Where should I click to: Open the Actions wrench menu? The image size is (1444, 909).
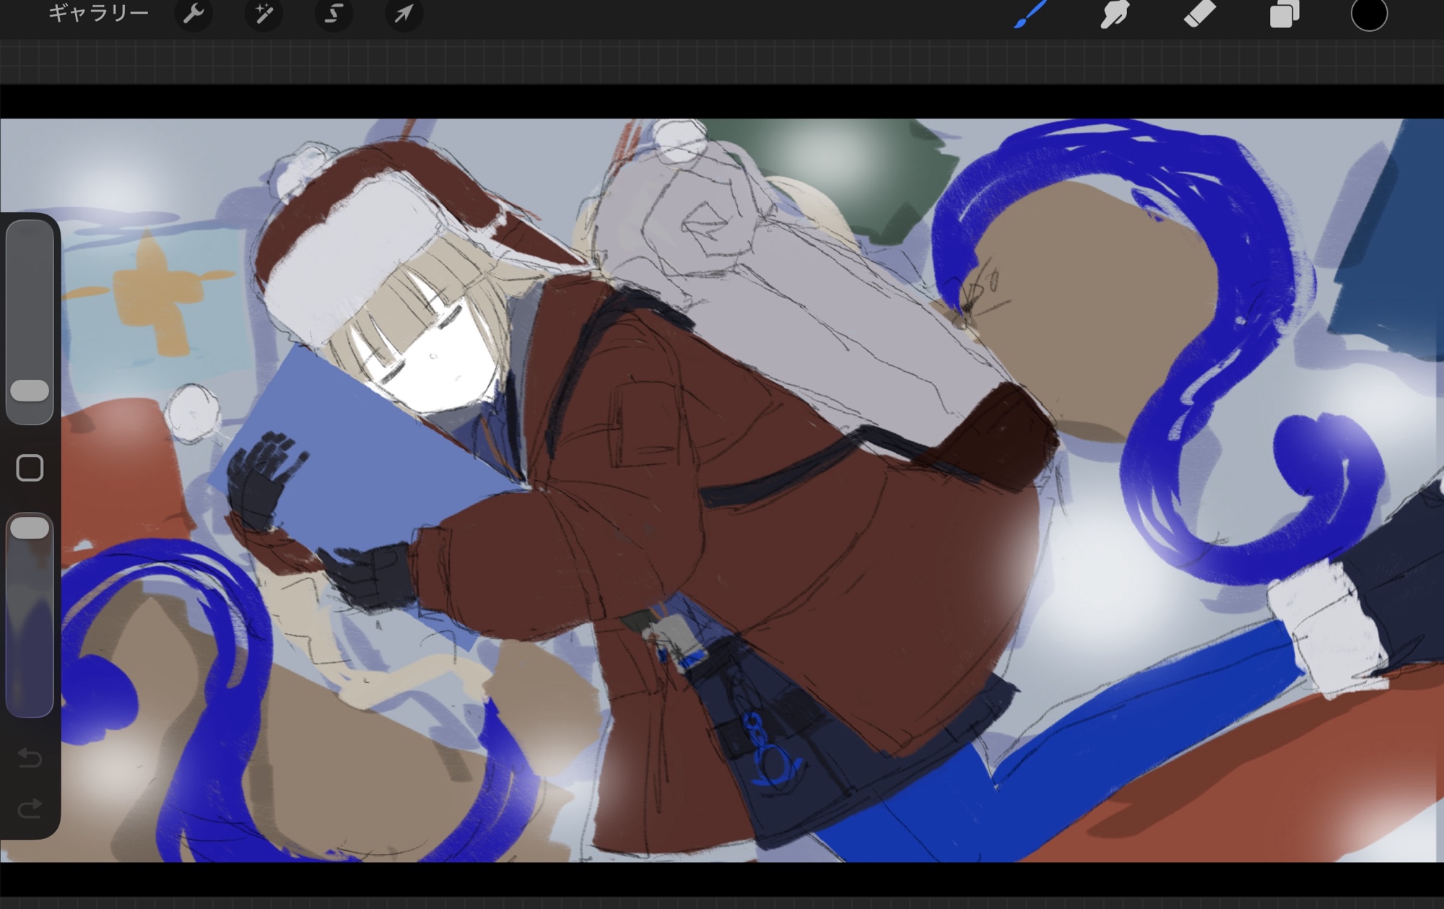pos(193,13)
